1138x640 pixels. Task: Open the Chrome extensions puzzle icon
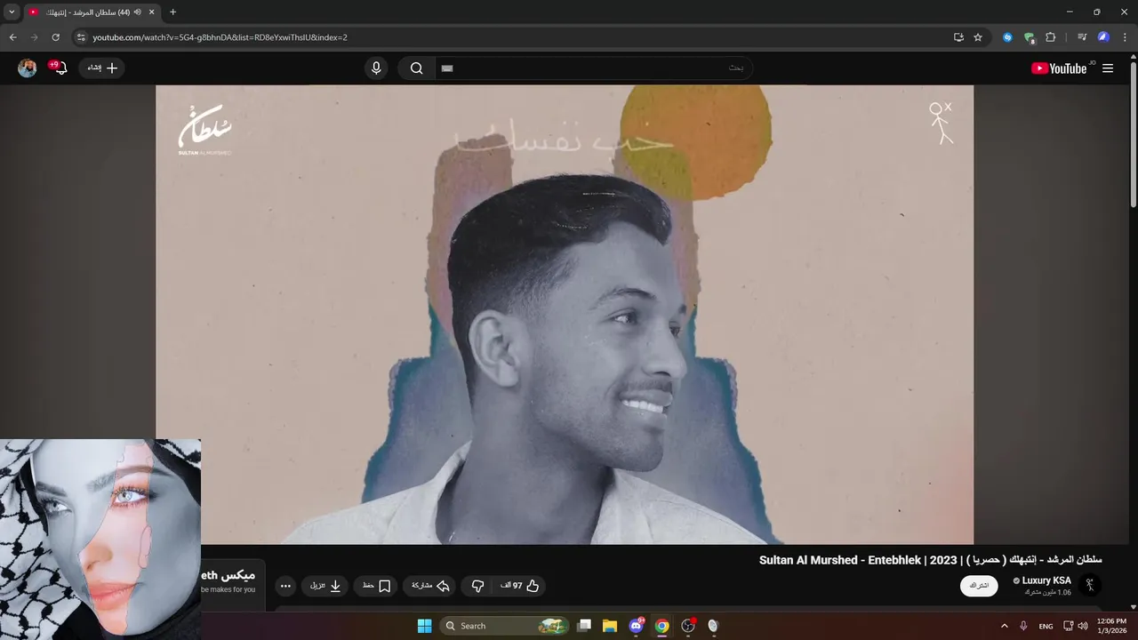click(1050, 37)
